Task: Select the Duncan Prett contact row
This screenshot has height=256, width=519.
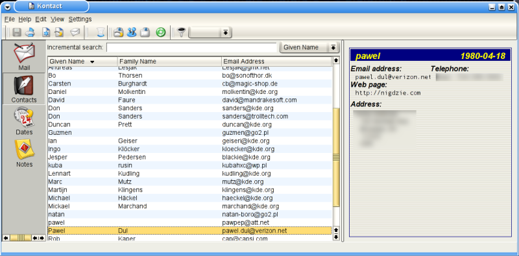Action: (189, 124)
